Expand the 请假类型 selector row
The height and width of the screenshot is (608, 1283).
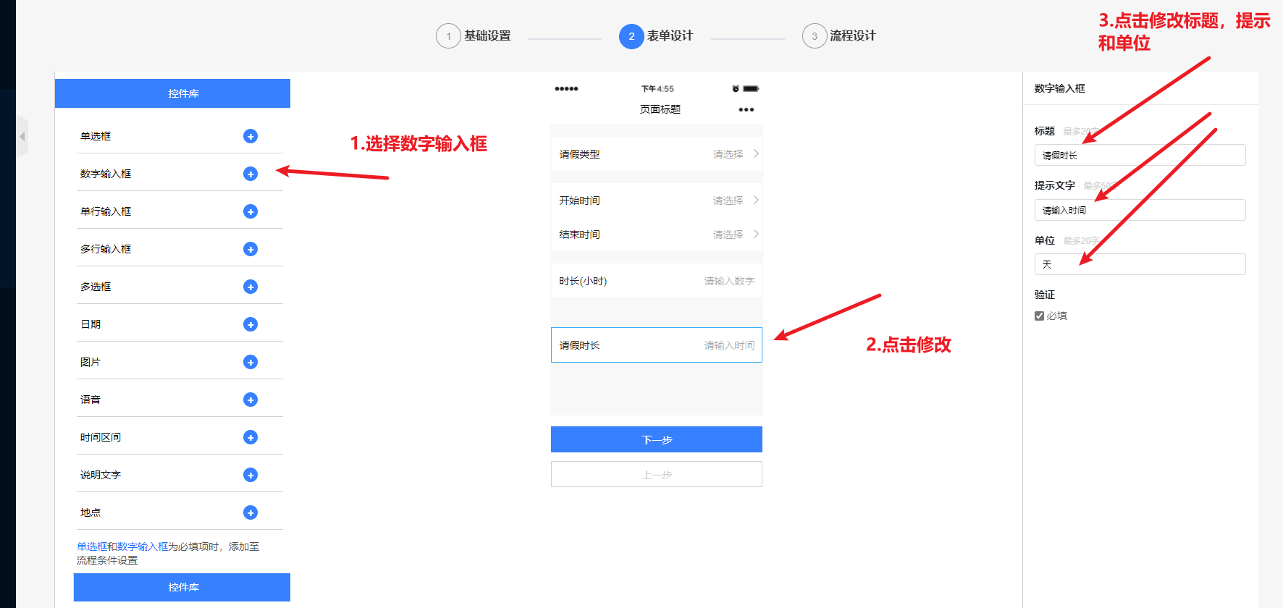coord(656,154)
